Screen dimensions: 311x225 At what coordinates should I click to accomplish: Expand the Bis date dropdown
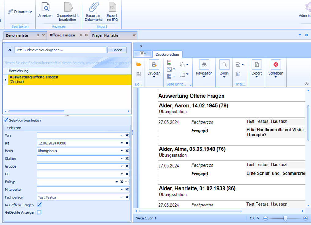coord(122,143)
